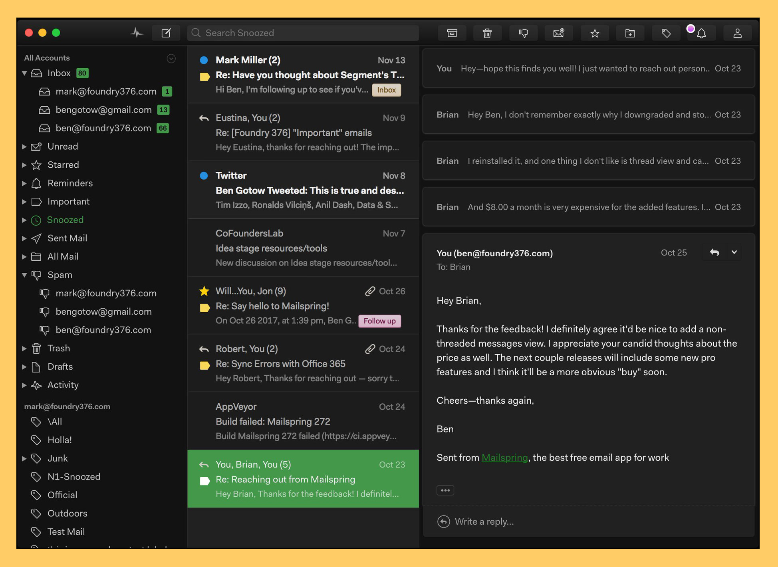This screenshot has height=567, width=778.
Task: Toggle unread status on inbox
Action: click(558, 33)
